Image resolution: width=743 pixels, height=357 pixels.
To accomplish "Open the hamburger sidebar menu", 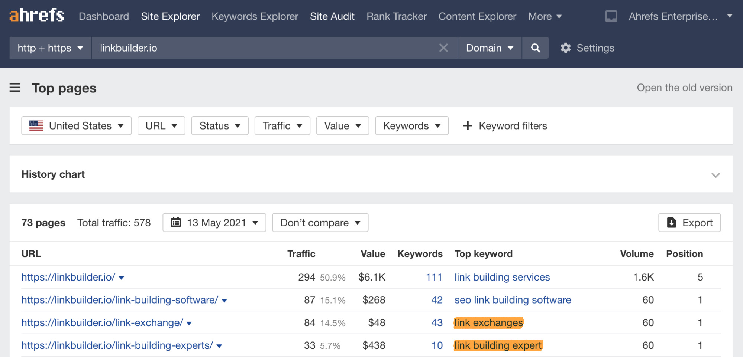I will (x=15, y=88).
